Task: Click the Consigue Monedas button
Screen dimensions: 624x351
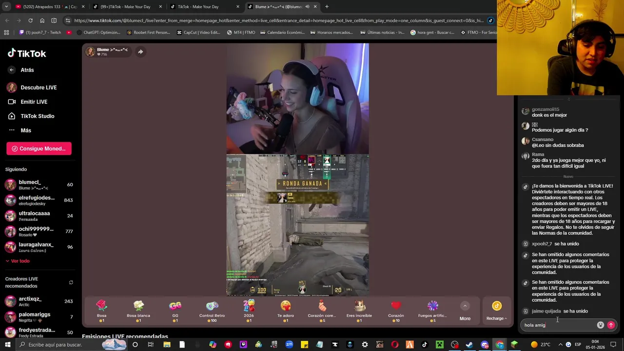Action: pos(39,149)
